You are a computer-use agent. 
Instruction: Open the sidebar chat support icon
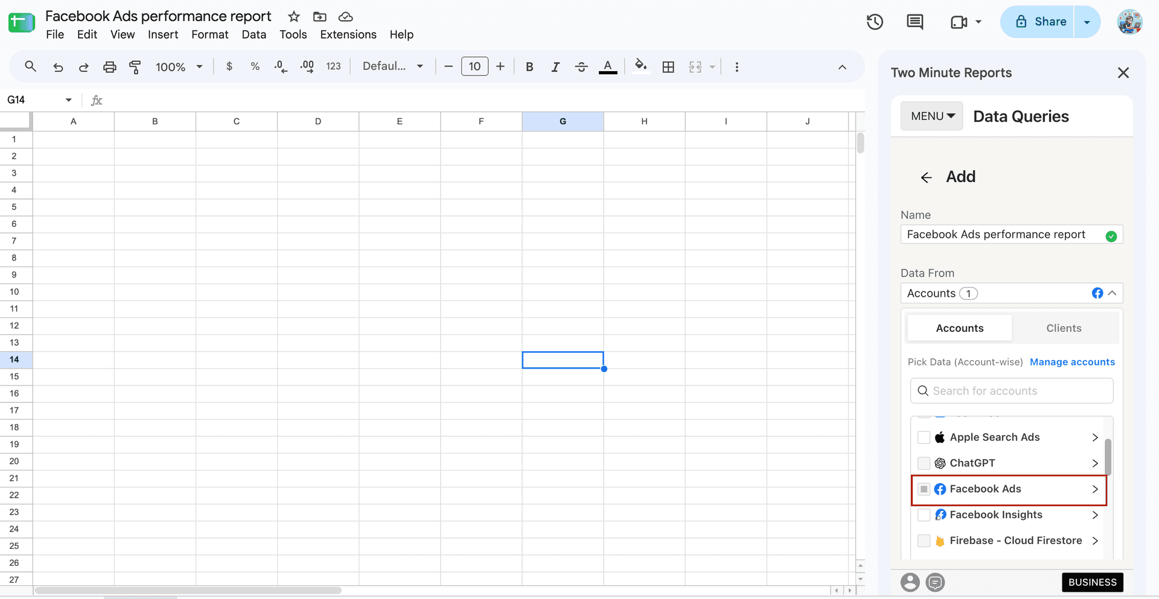(935, 582)
